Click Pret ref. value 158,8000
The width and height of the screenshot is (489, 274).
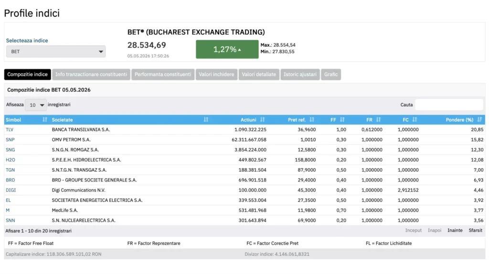(305, 160)
